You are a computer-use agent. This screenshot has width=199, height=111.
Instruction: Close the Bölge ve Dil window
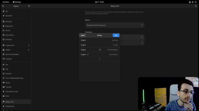click(x=196, y=6)
